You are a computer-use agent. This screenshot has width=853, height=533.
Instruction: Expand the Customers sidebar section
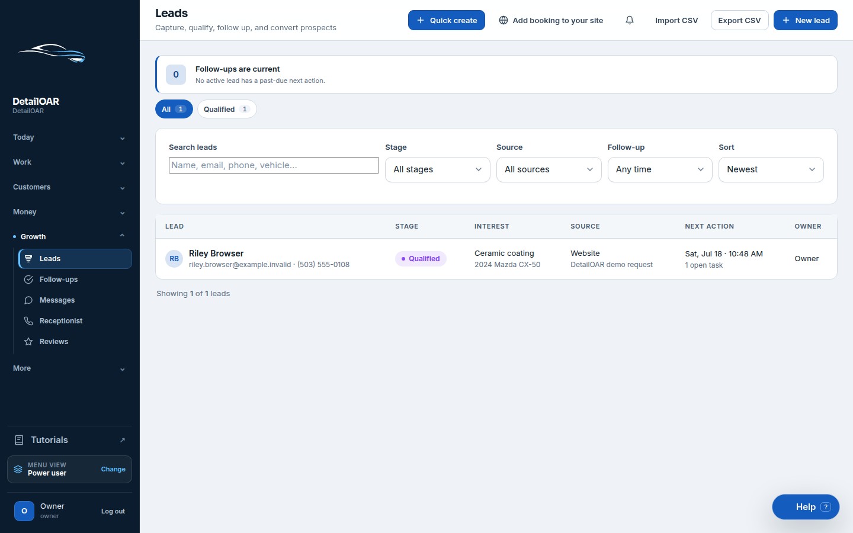(69, 187)
